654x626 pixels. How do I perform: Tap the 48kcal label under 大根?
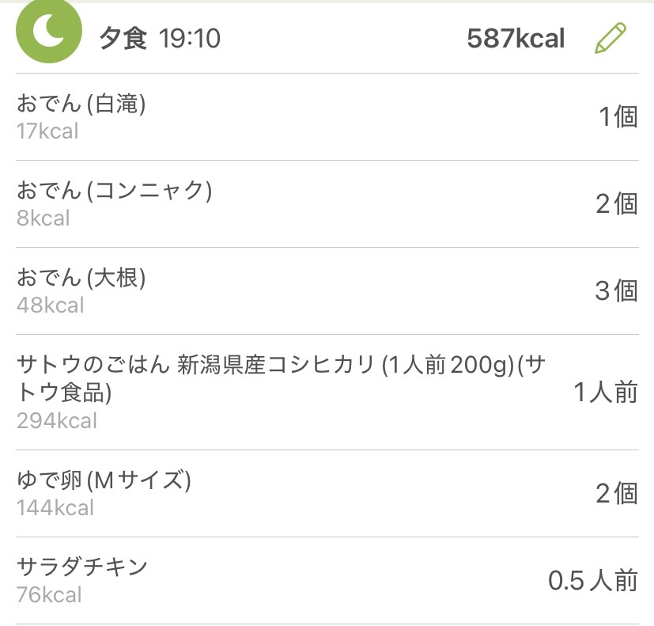pos(50,305)
